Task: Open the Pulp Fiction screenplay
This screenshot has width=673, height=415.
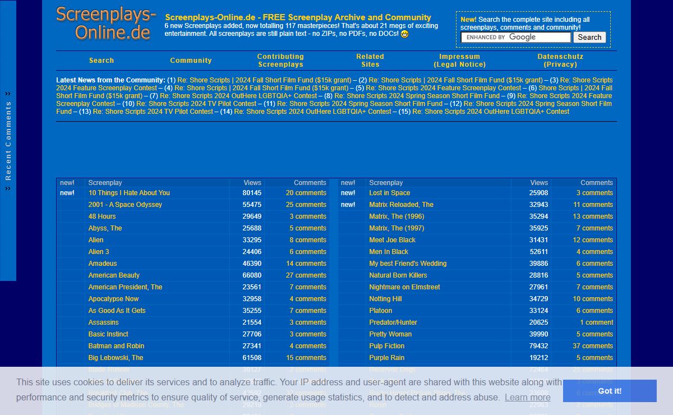Action: [386, 346]
